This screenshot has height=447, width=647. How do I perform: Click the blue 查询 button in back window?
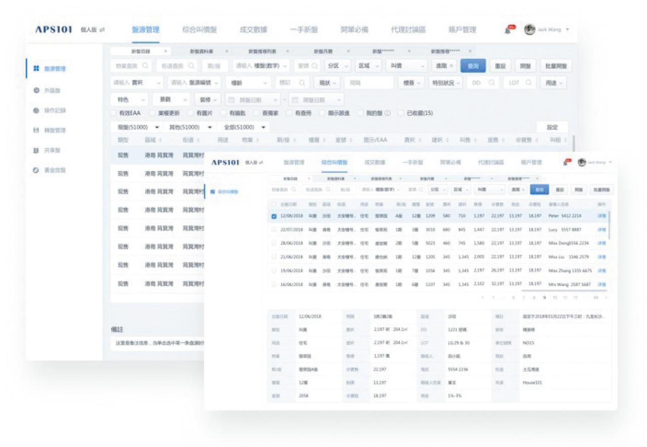473,66
